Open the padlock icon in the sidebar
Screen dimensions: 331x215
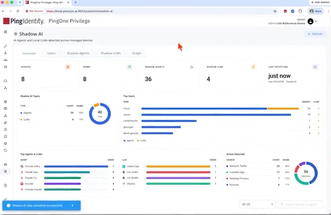pyautogui.click(x=6, y=185)
